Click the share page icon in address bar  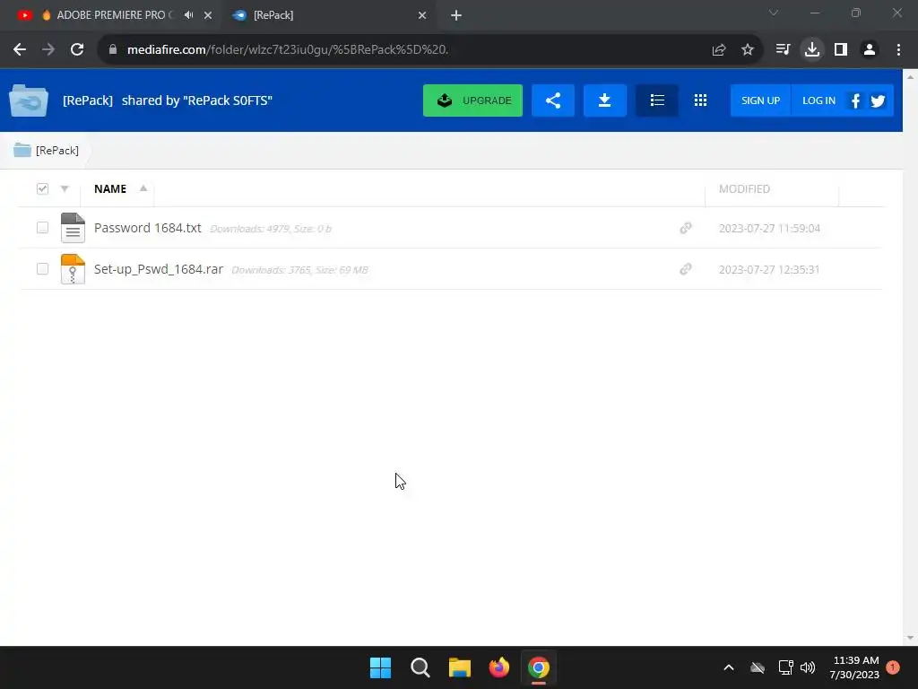pyautogui.click(x=719, y=50)
